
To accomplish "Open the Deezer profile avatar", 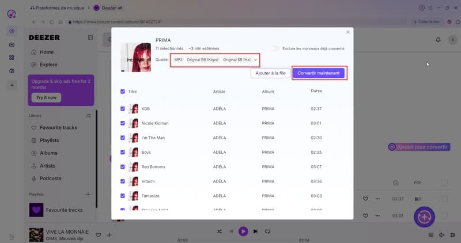I will (x=453, y=39).
